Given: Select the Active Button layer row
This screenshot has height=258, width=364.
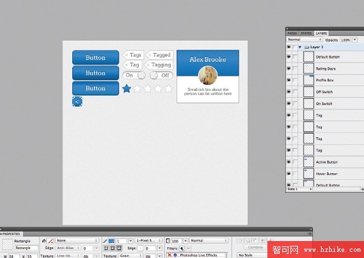Looking at the screenshot, I should [x=325, y=162].
